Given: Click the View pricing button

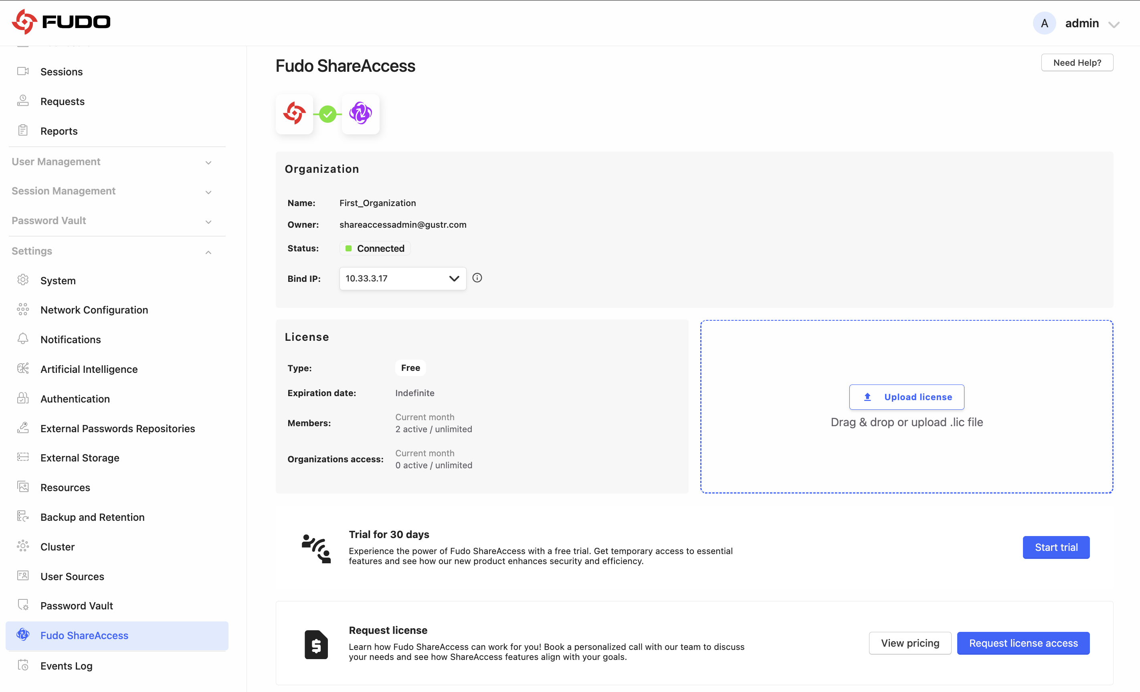Looking at the screenshot, I should pos(910,643).
